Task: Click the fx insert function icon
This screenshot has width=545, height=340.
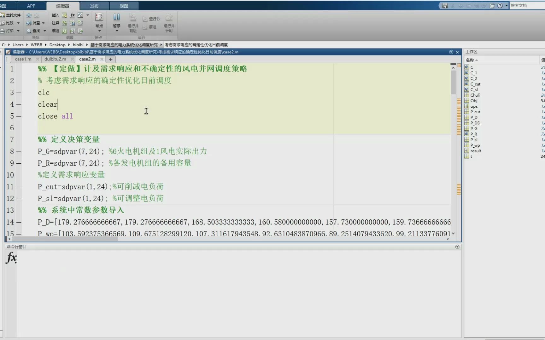Action: [x=73, y=15]
